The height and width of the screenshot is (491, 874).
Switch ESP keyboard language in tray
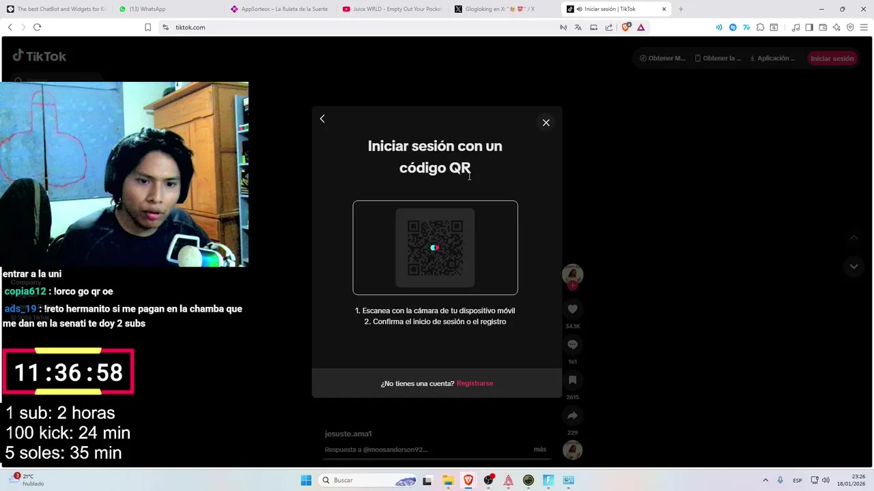798,480
